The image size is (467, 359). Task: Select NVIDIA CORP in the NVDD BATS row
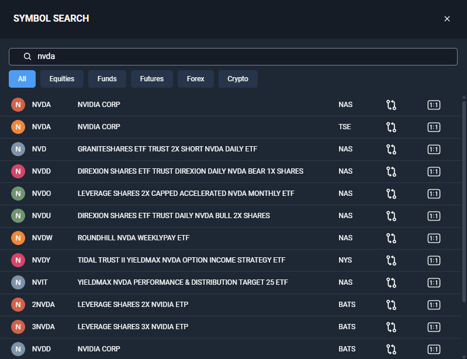[99, 349]
